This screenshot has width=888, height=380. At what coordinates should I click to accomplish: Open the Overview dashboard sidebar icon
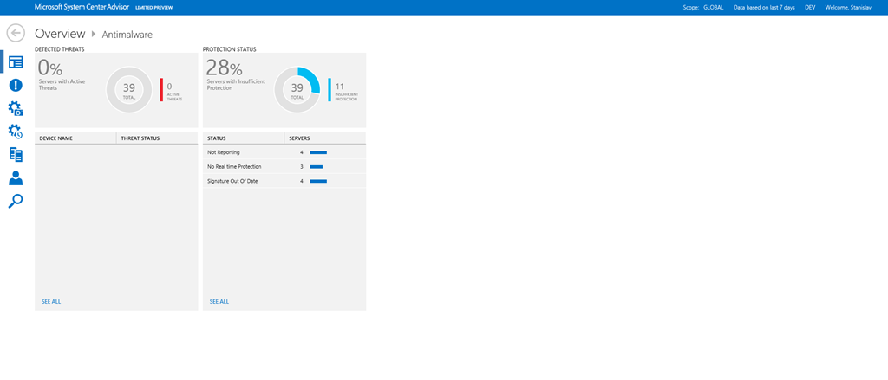click(16, 61)
